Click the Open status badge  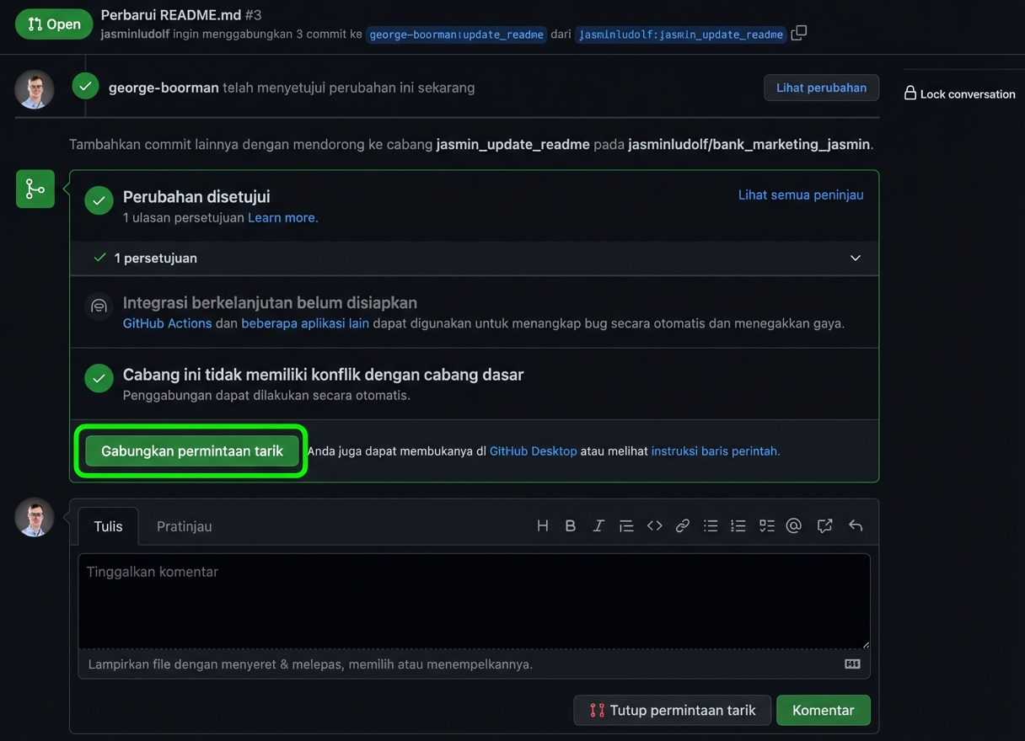click(x=54, y=24)
